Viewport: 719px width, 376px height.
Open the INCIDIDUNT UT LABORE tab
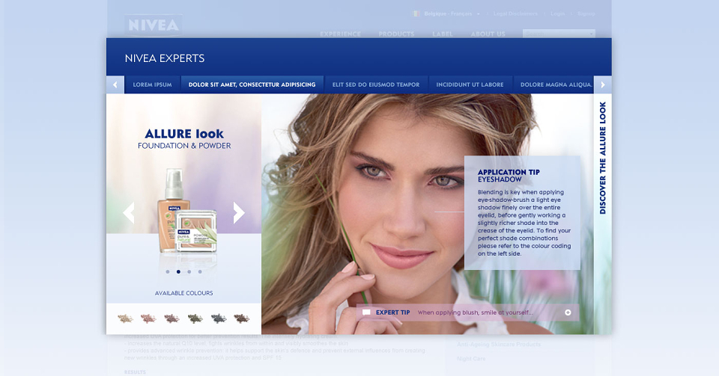point(470,84)
